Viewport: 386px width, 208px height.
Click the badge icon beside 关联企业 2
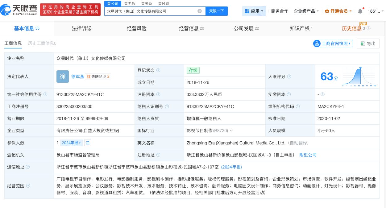[x=89, y=76]
